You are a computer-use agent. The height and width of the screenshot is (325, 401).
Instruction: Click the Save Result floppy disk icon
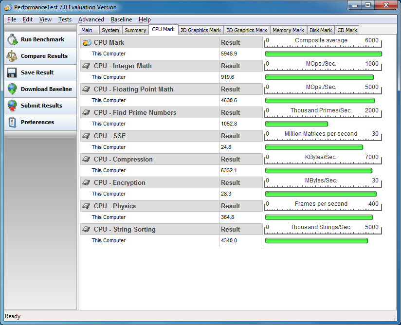[12, 72]
